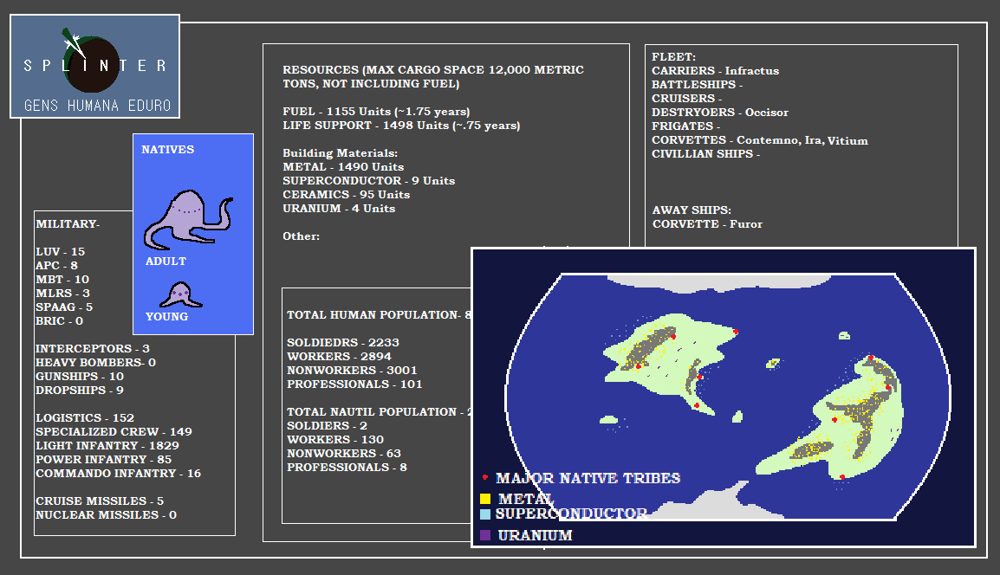Click the red Major Native Tribes legend marker
Screen dimensions: 1000x575
tap(485, 478)
